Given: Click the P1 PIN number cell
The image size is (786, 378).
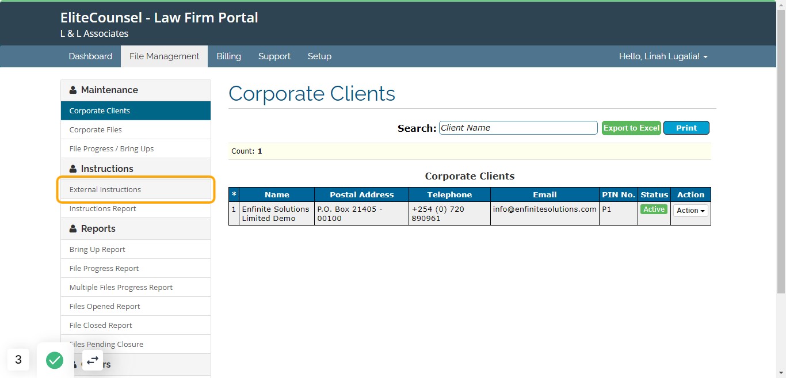Looking at the screenshot, I should [x=619, y=213].
